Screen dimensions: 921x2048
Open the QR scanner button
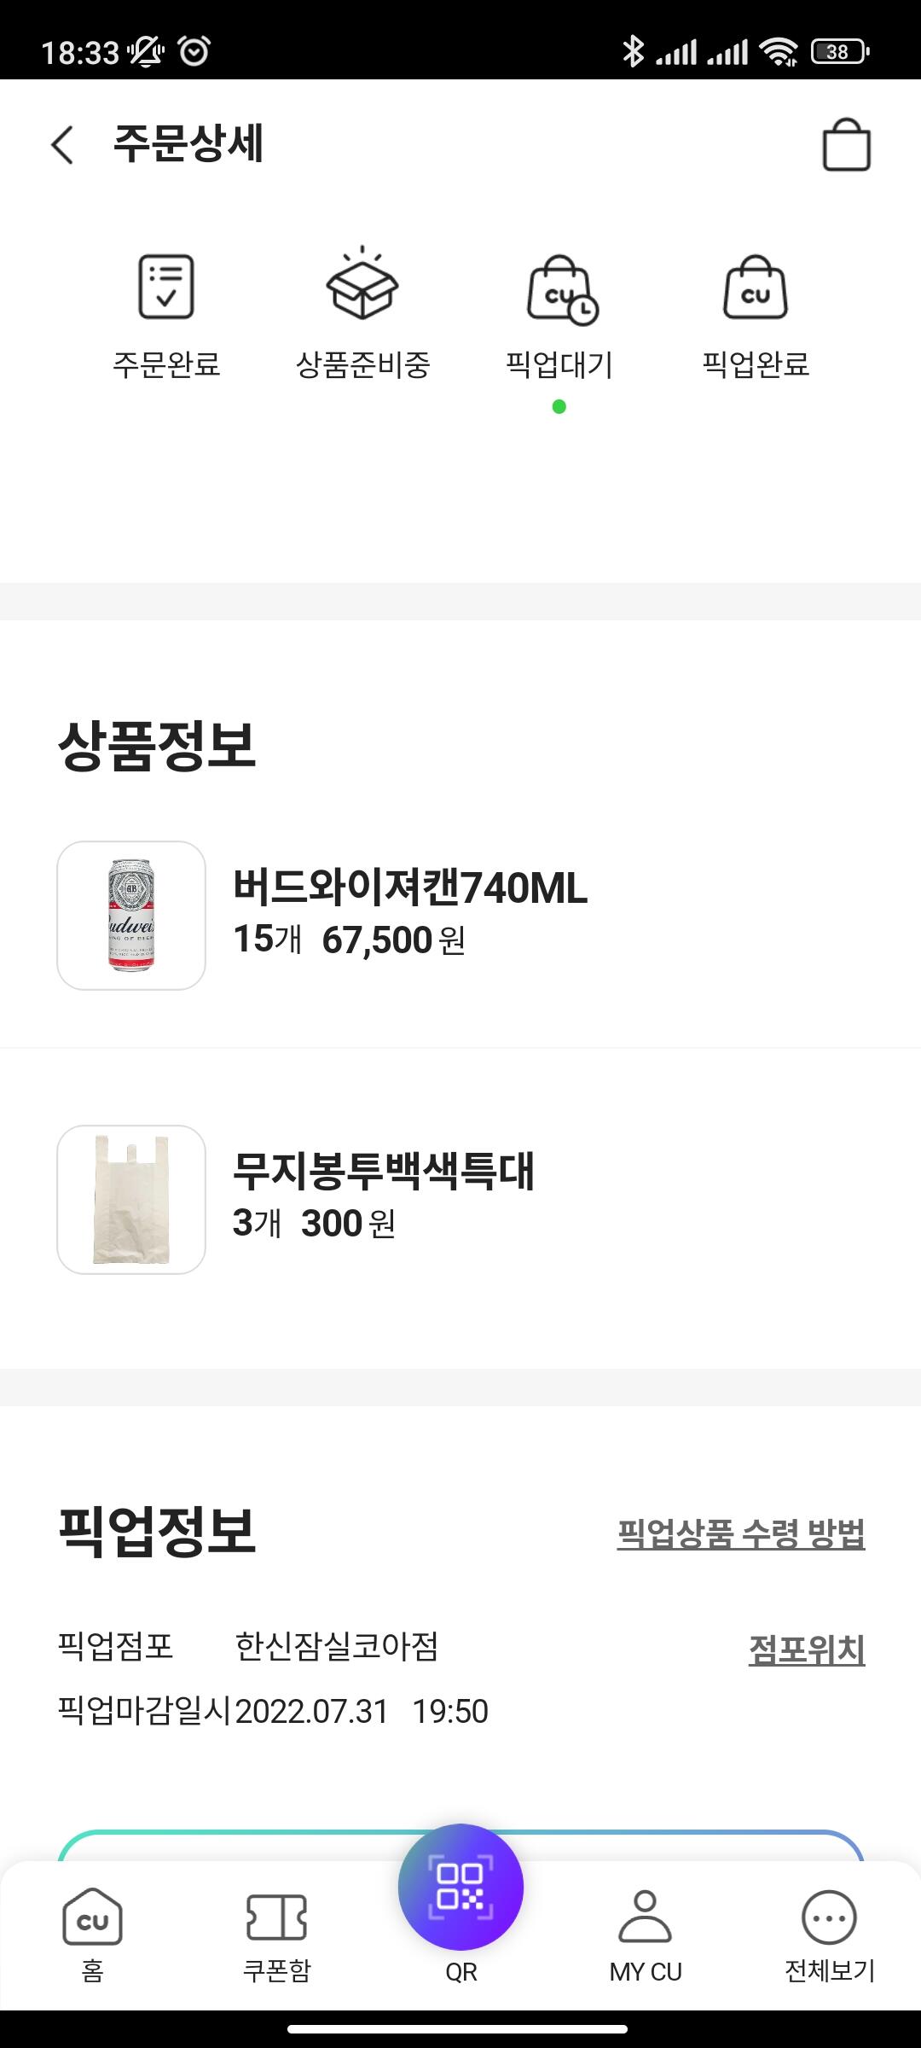tap(460, 1888)
